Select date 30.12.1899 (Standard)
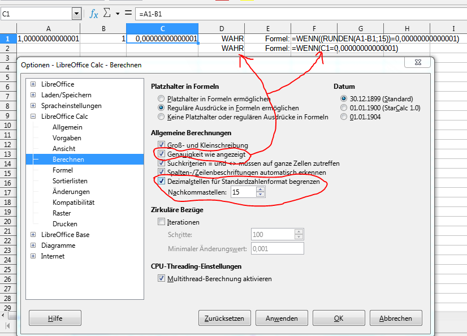467x336 pixels. click(344, 98)
